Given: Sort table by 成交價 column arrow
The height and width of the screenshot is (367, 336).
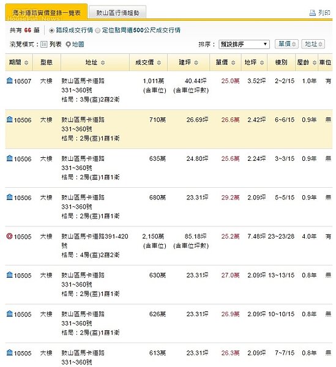Looking at the screenshot, I should point(159,62).
